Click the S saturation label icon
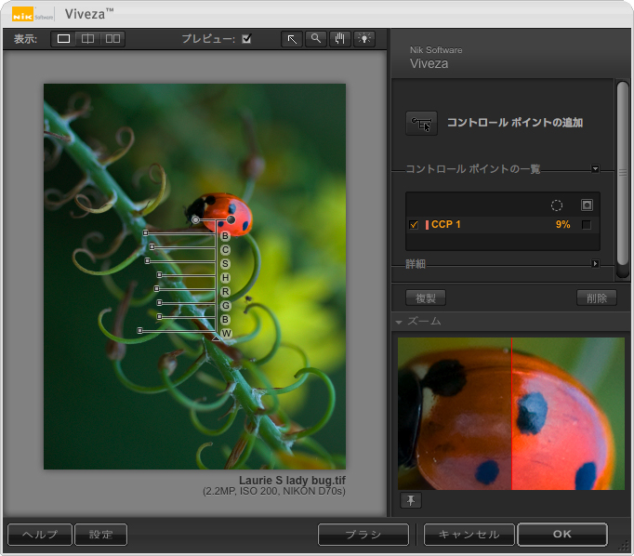 click(225, 264)
